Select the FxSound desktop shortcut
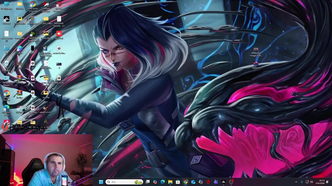The height and width of the screenshot is (186, 332). tap(6, 20)
